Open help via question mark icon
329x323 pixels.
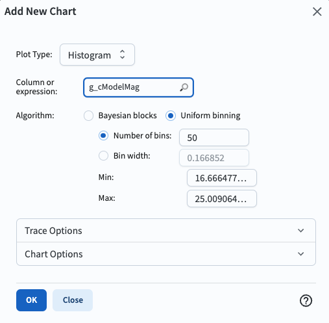[306, 300]
